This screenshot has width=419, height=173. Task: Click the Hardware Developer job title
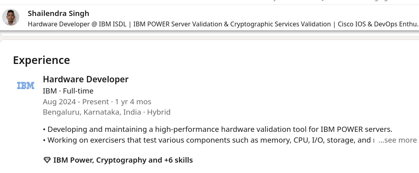[x=85, y=79]
